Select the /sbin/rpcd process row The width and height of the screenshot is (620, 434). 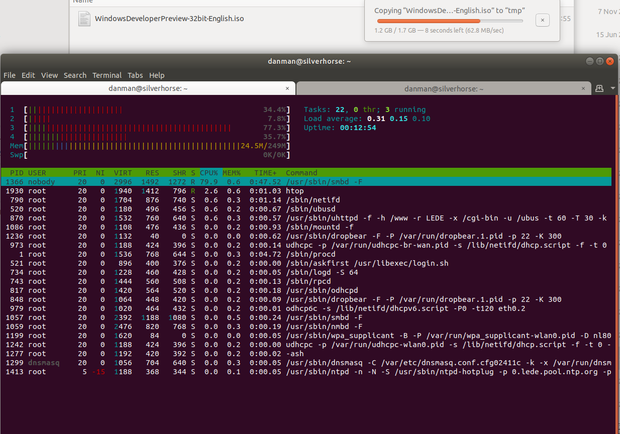[306, 281]
